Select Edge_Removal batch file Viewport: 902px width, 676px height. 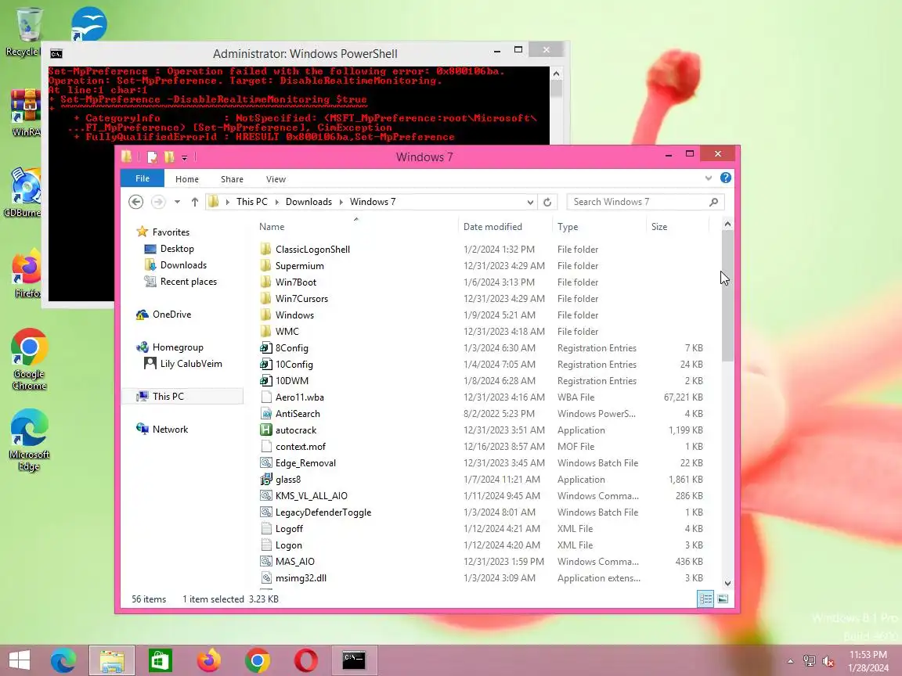point(305,463)
